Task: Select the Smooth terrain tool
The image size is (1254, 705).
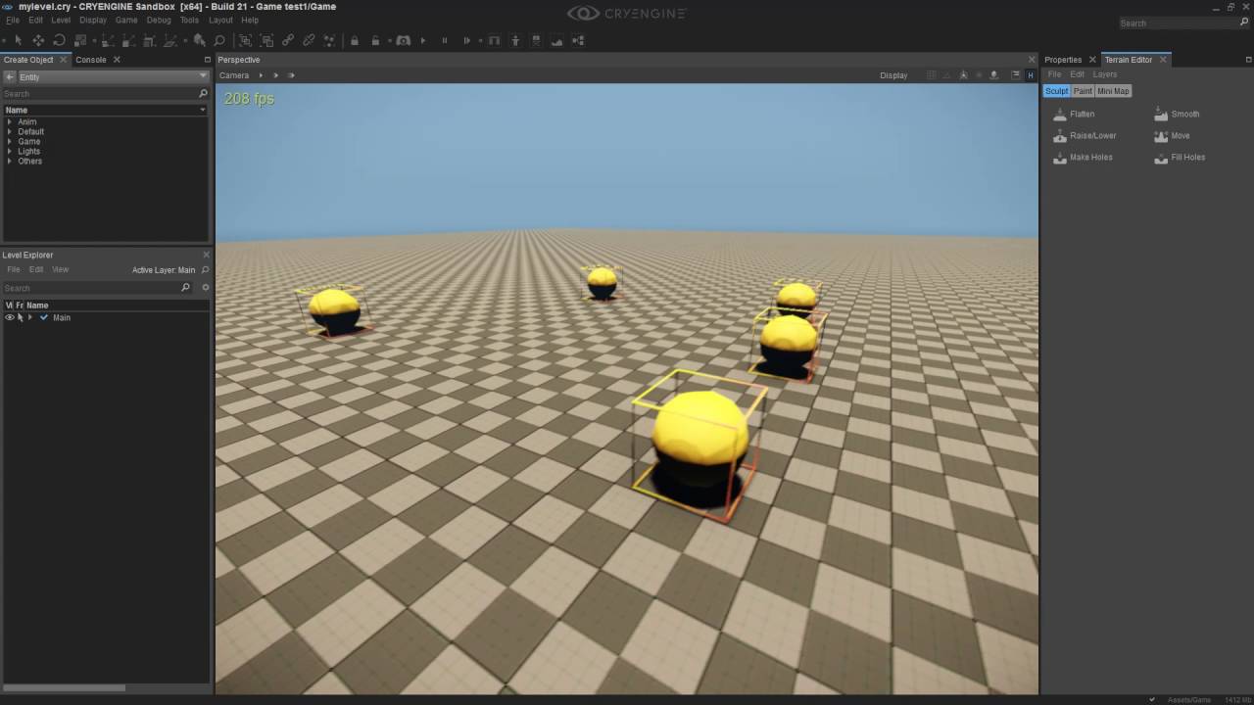Action: [x=1177, y=114]
